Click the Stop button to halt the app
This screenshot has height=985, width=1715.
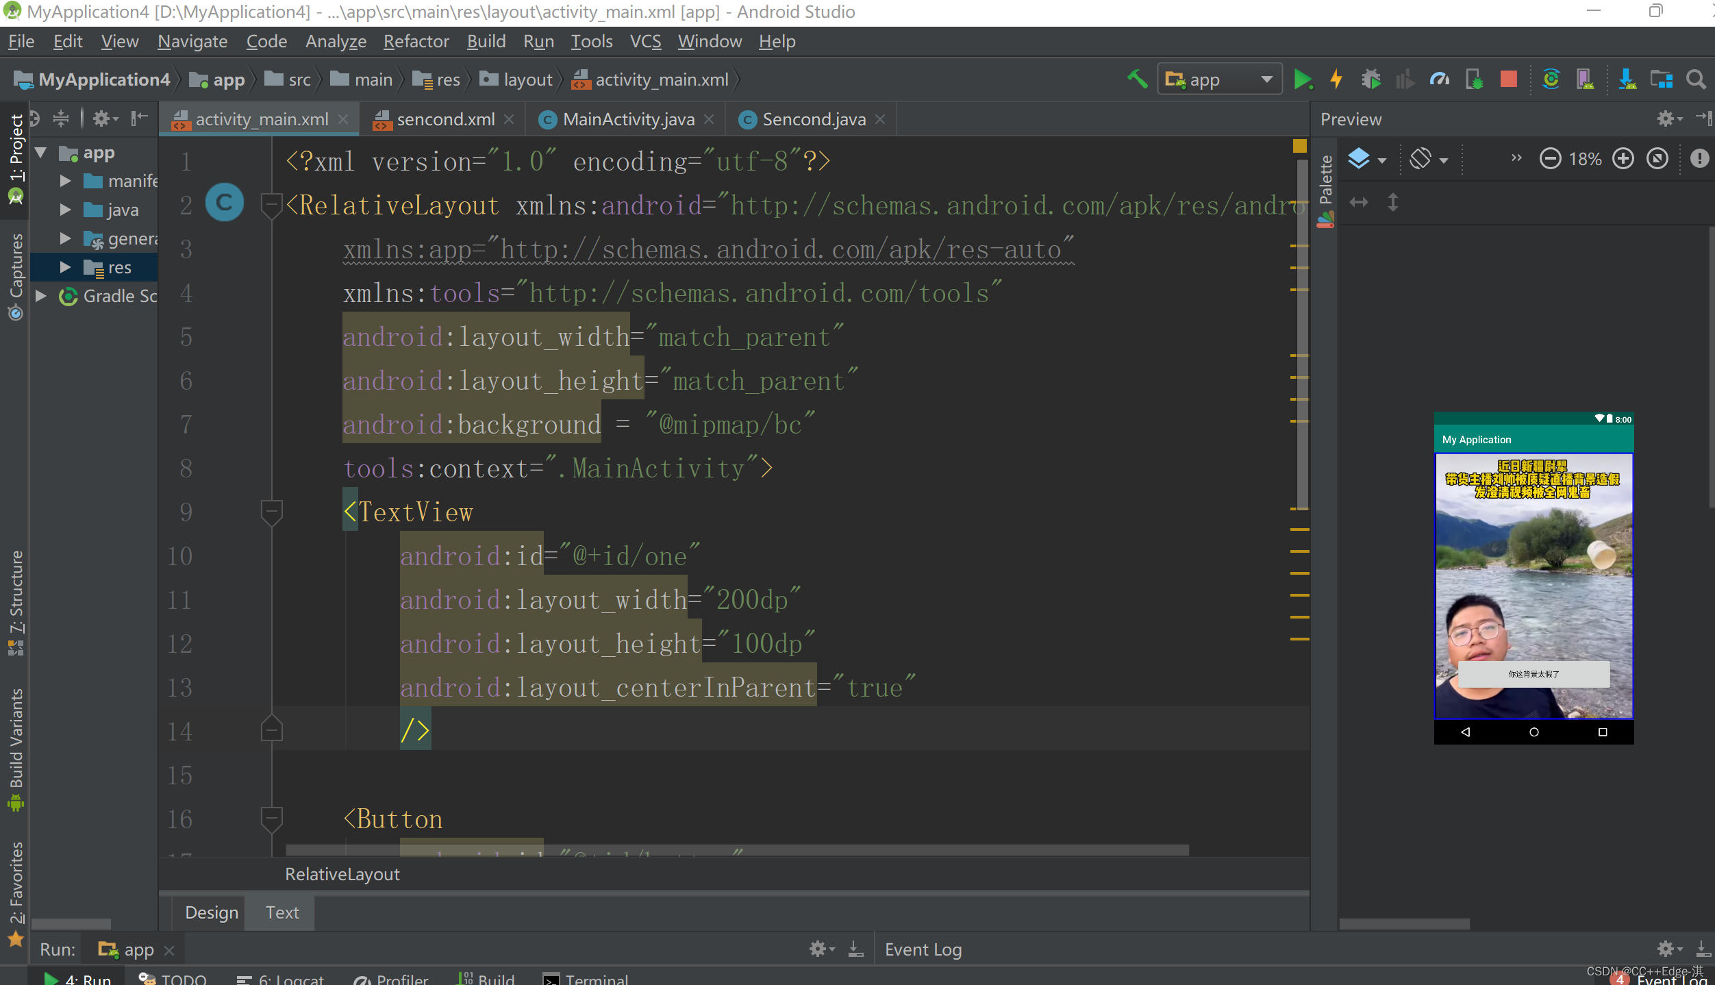[x=1508, y=79]
